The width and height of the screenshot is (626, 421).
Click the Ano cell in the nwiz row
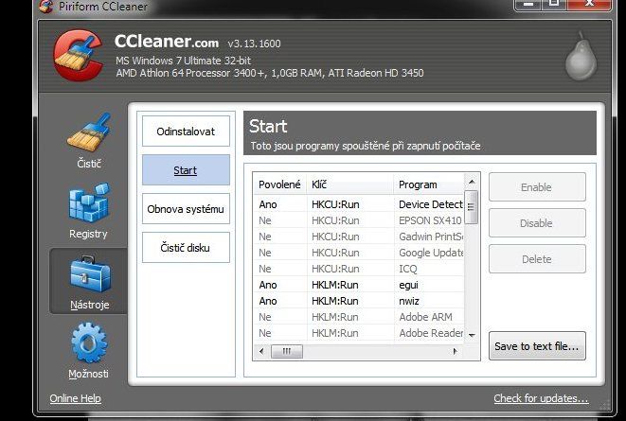(267, 301)
